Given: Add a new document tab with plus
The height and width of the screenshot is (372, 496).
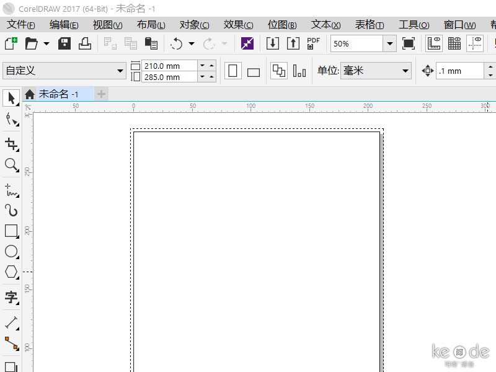Looking at the screenshot, I should click(x=101, y=94).
